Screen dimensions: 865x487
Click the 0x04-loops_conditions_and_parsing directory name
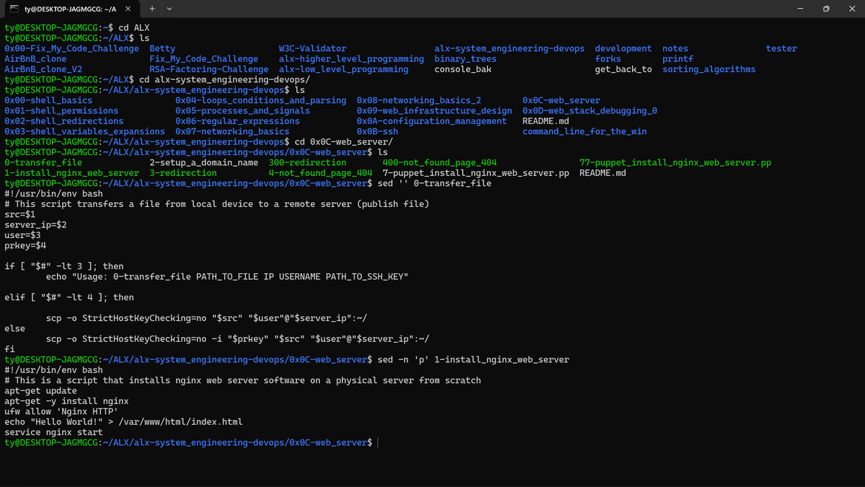261,100
